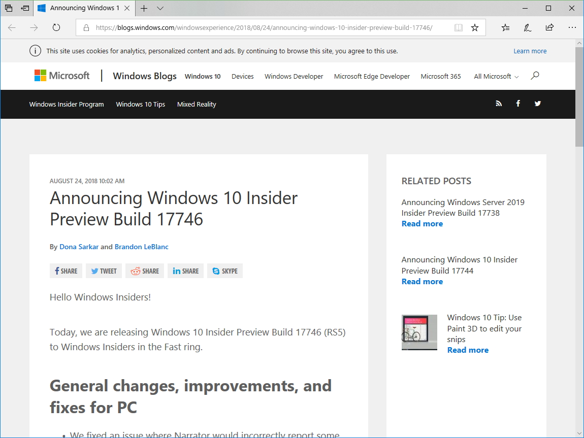The height and width of the screenshot is (438, 584).
Task: Toggle reading view in the address bar
Action: coord(458,28)
